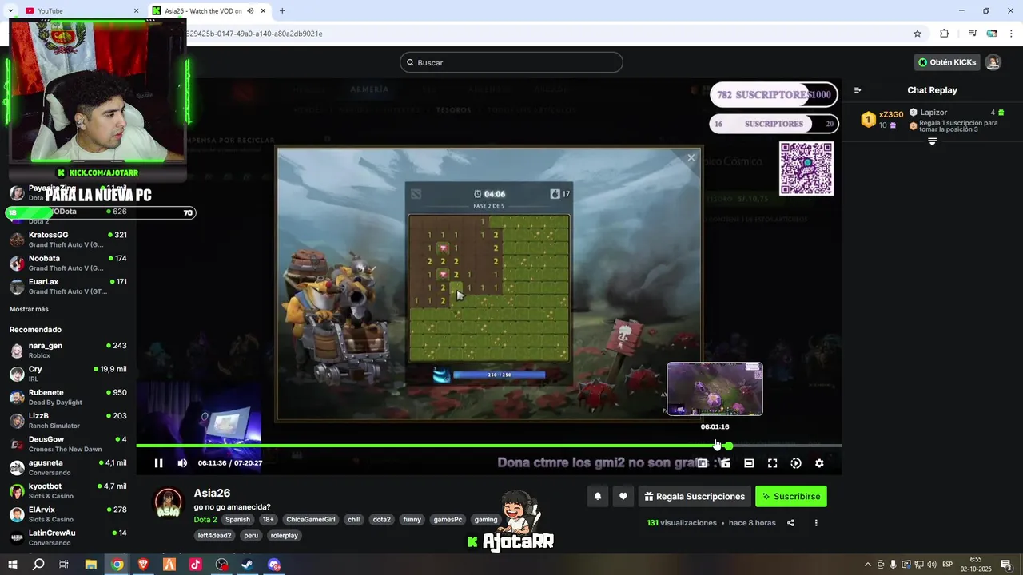Show hidden system tray icons
This screenshot has height=575, width=1023.
tap(868, 565)
